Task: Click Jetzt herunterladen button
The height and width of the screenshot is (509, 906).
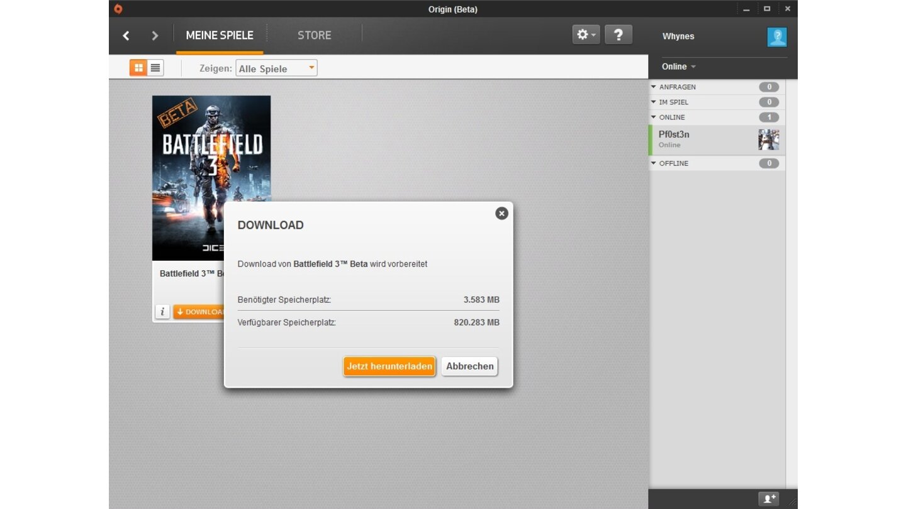Action: pyautogui.click(x=389, y=366)
